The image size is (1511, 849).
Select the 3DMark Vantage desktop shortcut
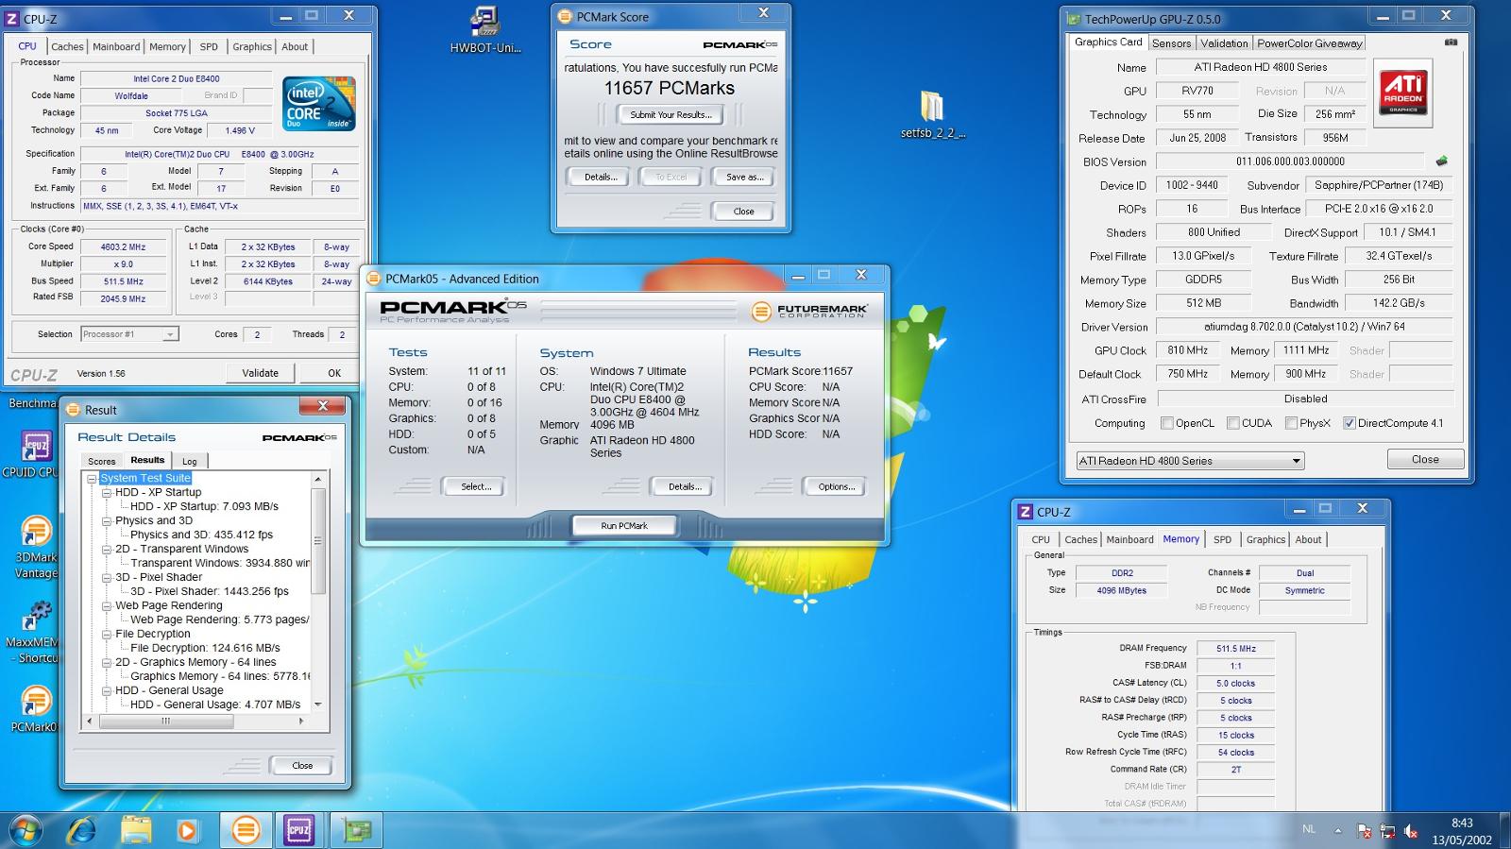(x=36, y=547)
